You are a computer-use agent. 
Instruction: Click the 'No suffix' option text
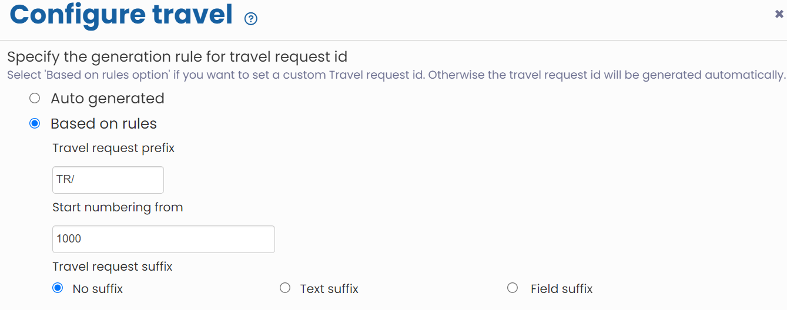(x=98, y=289)
